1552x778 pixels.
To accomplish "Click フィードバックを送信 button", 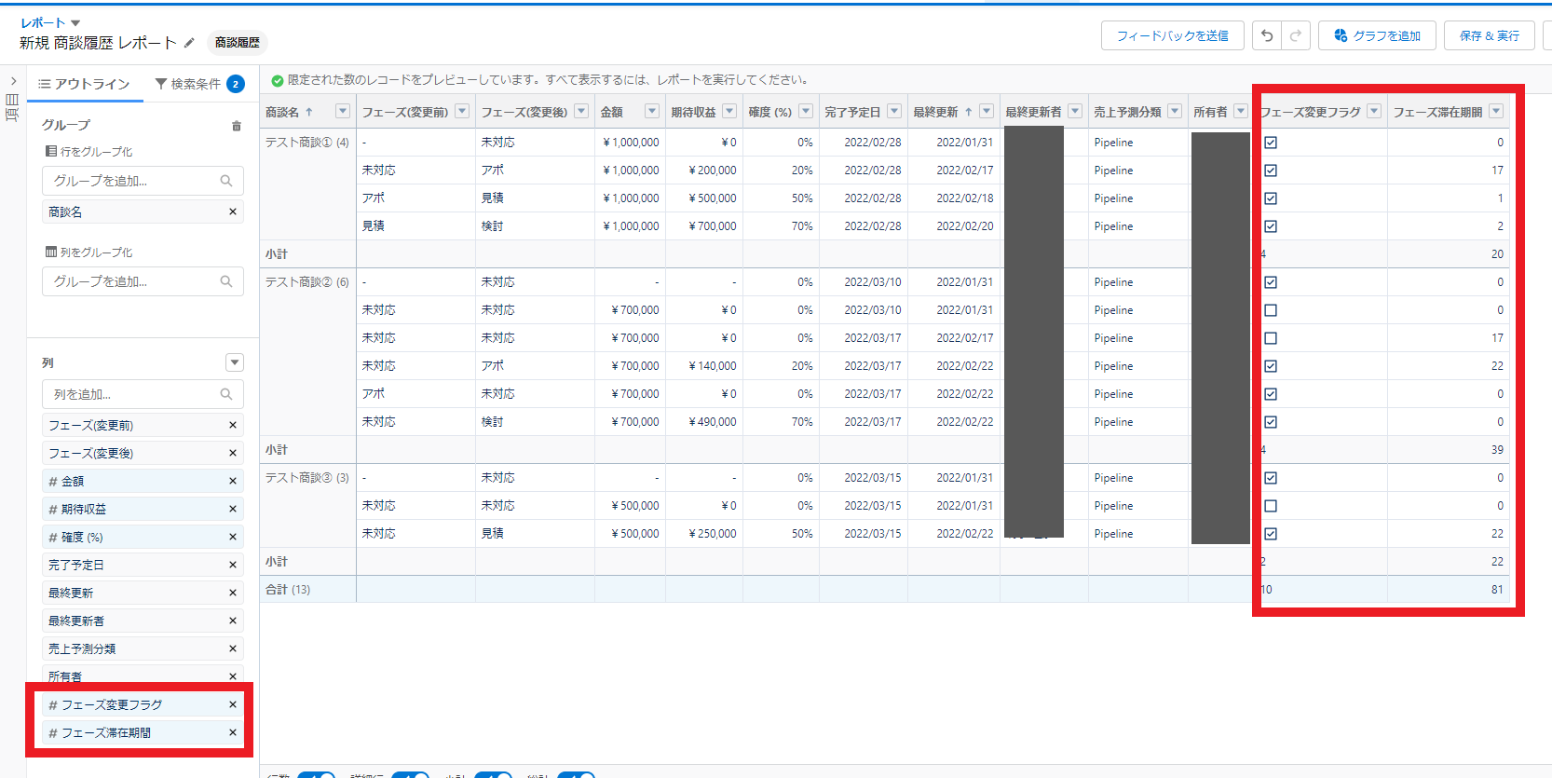I will coord(1173,35).
